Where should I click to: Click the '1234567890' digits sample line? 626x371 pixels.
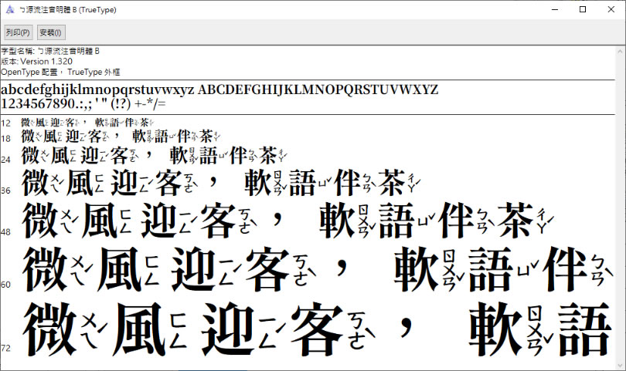pyautogui.click(x=83, y=103)
